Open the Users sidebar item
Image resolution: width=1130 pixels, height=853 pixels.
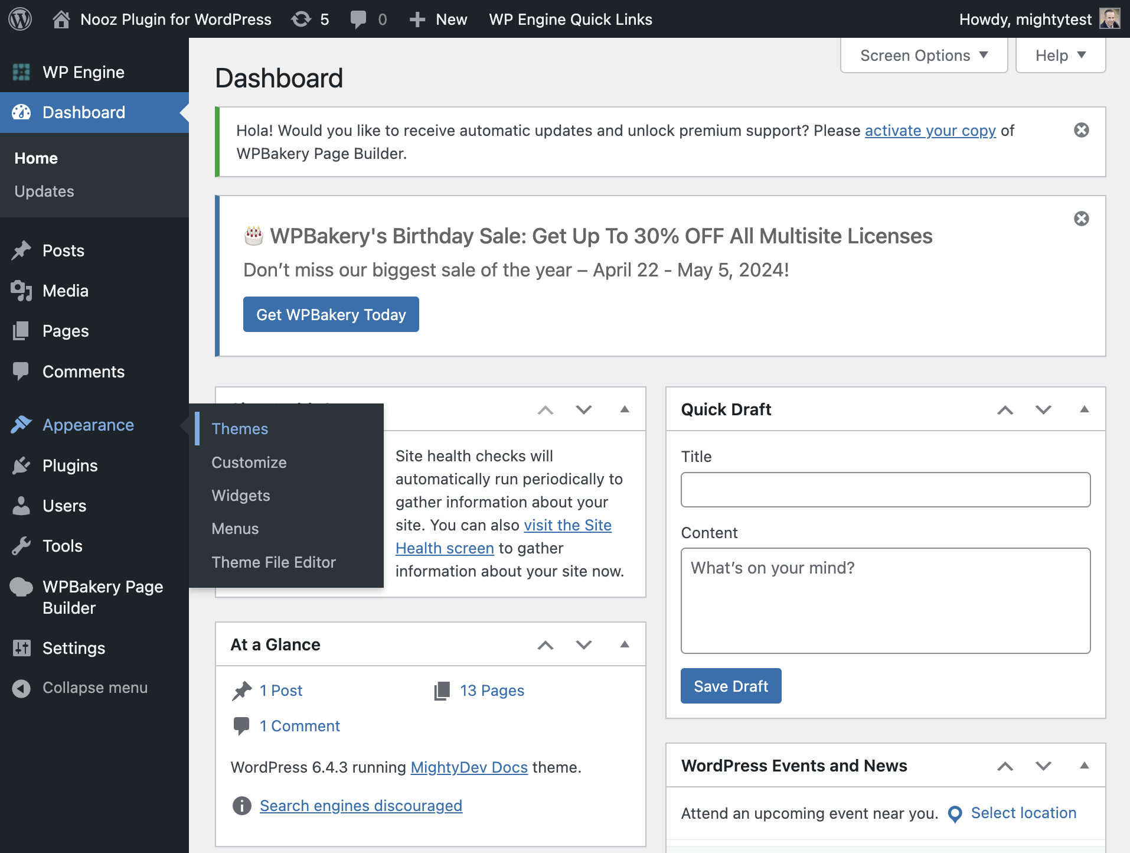click(94, 506)
